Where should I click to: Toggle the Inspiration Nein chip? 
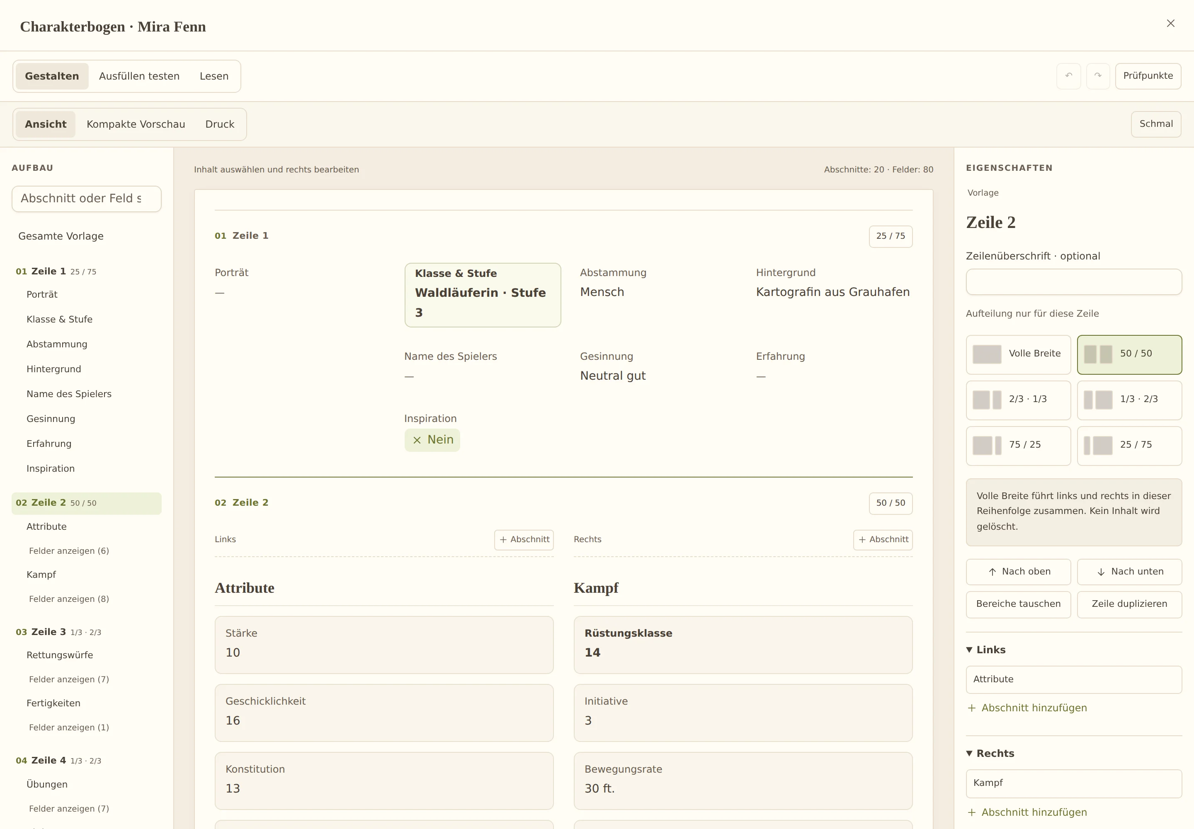[x=432, y=440]
